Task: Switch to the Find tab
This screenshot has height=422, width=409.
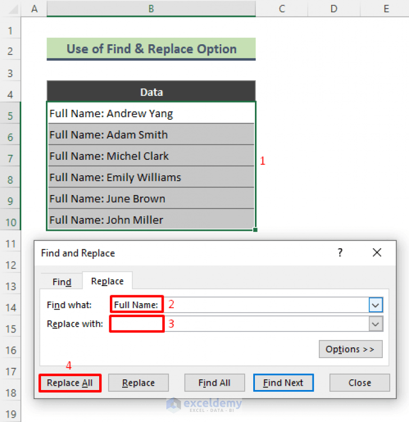Action: pyautogui.click(x=62, y=282)
